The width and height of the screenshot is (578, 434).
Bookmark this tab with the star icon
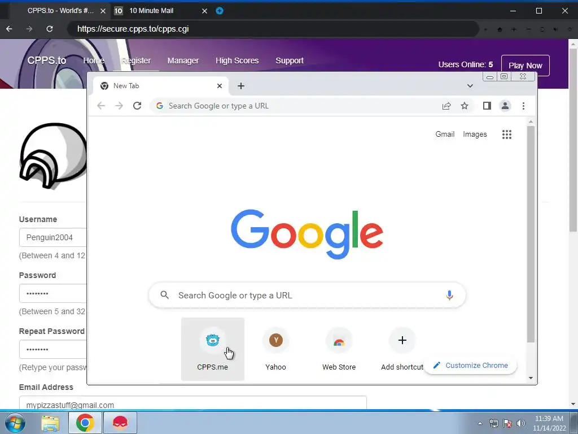tap(465, 106)
